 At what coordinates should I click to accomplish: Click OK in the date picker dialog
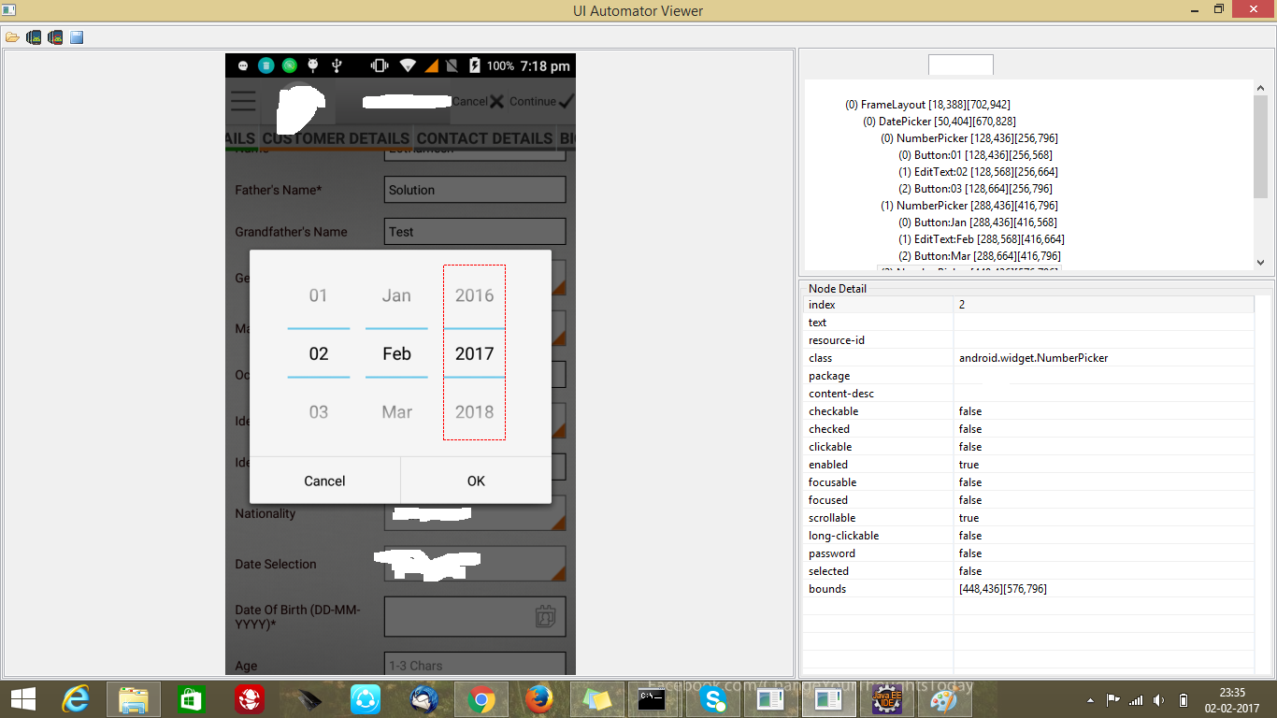pos(476,481)
